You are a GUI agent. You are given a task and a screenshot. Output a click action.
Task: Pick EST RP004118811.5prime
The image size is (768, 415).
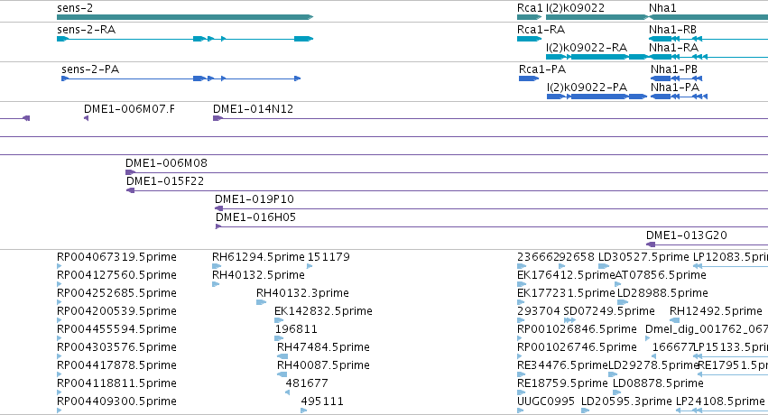(x=116, y=383)
